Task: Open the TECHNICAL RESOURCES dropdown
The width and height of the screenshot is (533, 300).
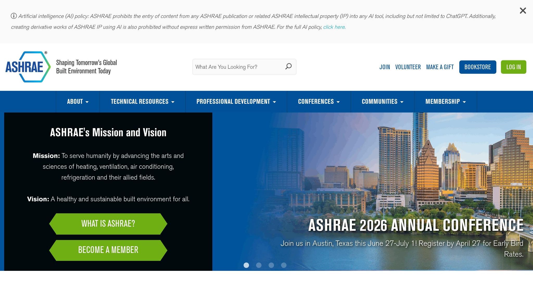Action: [x=142, y=102]
